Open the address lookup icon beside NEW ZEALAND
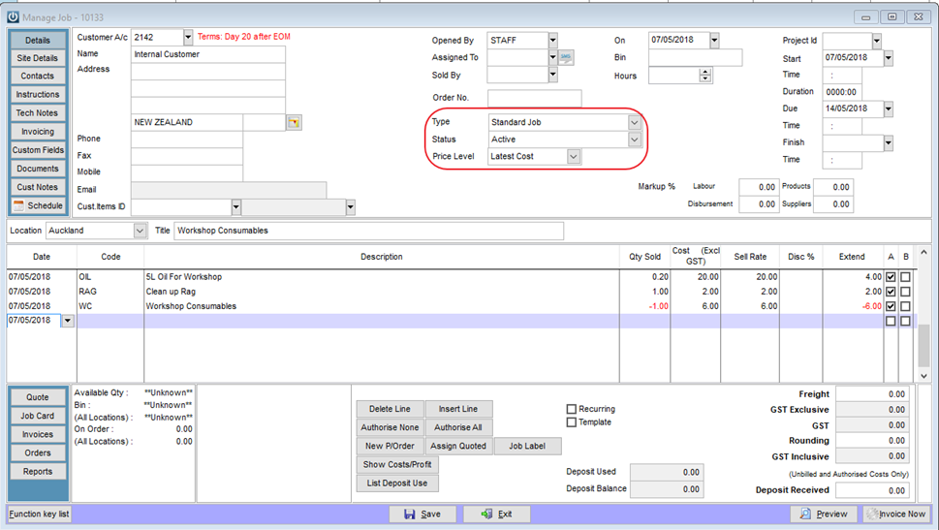 pos(294,122)
